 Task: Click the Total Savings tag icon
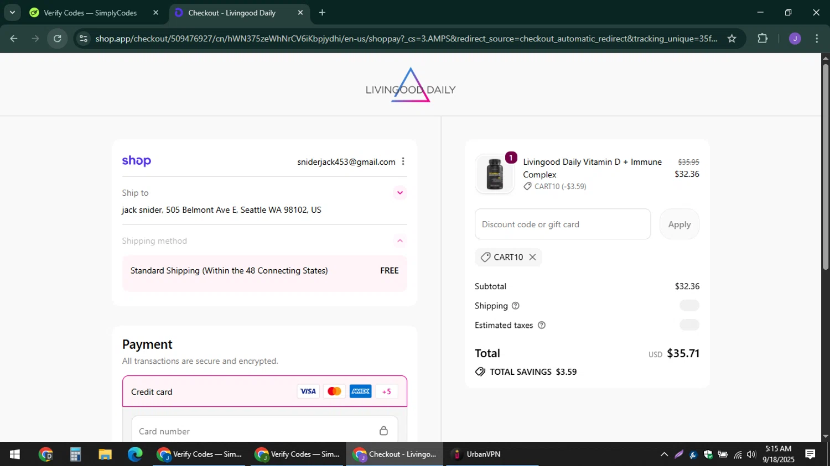pyautogui.click(x=480, y=372)
